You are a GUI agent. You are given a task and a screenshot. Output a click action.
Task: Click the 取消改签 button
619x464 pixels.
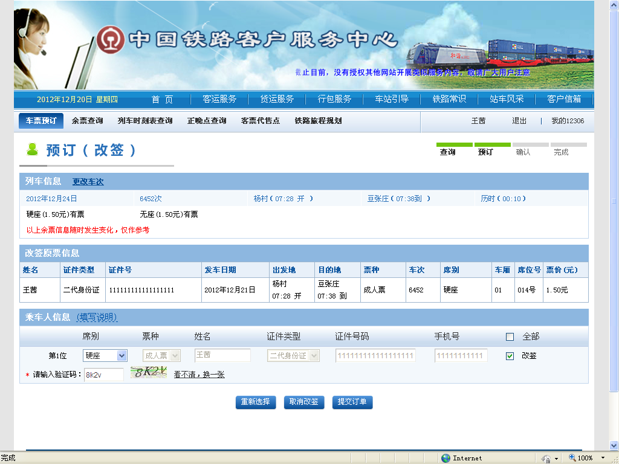point(304,402)
